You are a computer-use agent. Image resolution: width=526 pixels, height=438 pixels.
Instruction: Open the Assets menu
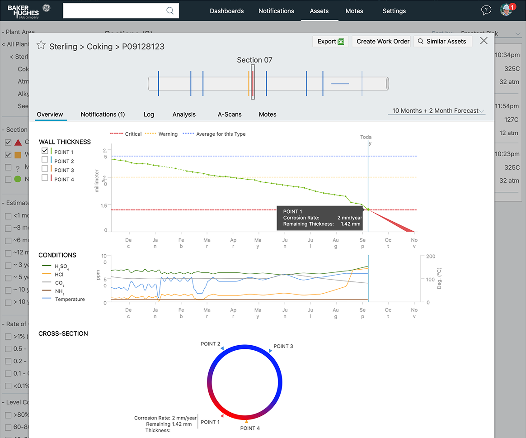click(319, 11)
